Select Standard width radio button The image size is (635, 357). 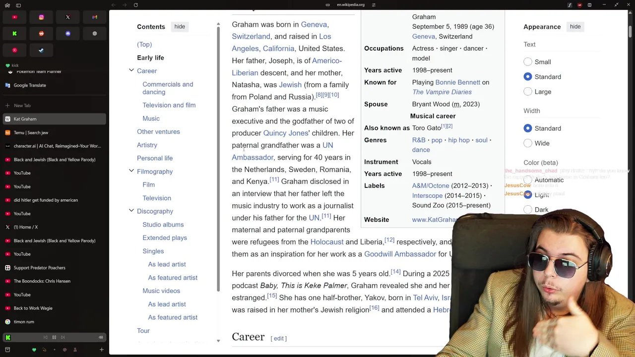[528, 128]
